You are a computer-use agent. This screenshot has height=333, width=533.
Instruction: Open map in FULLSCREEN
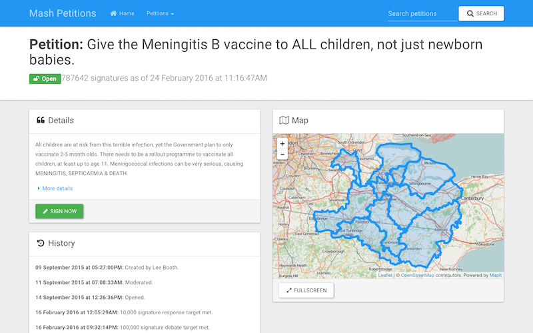(306, 290)
